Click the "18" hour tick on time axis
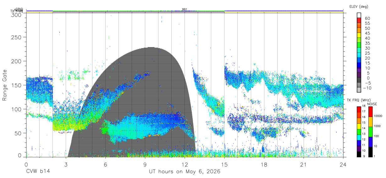 264,165
